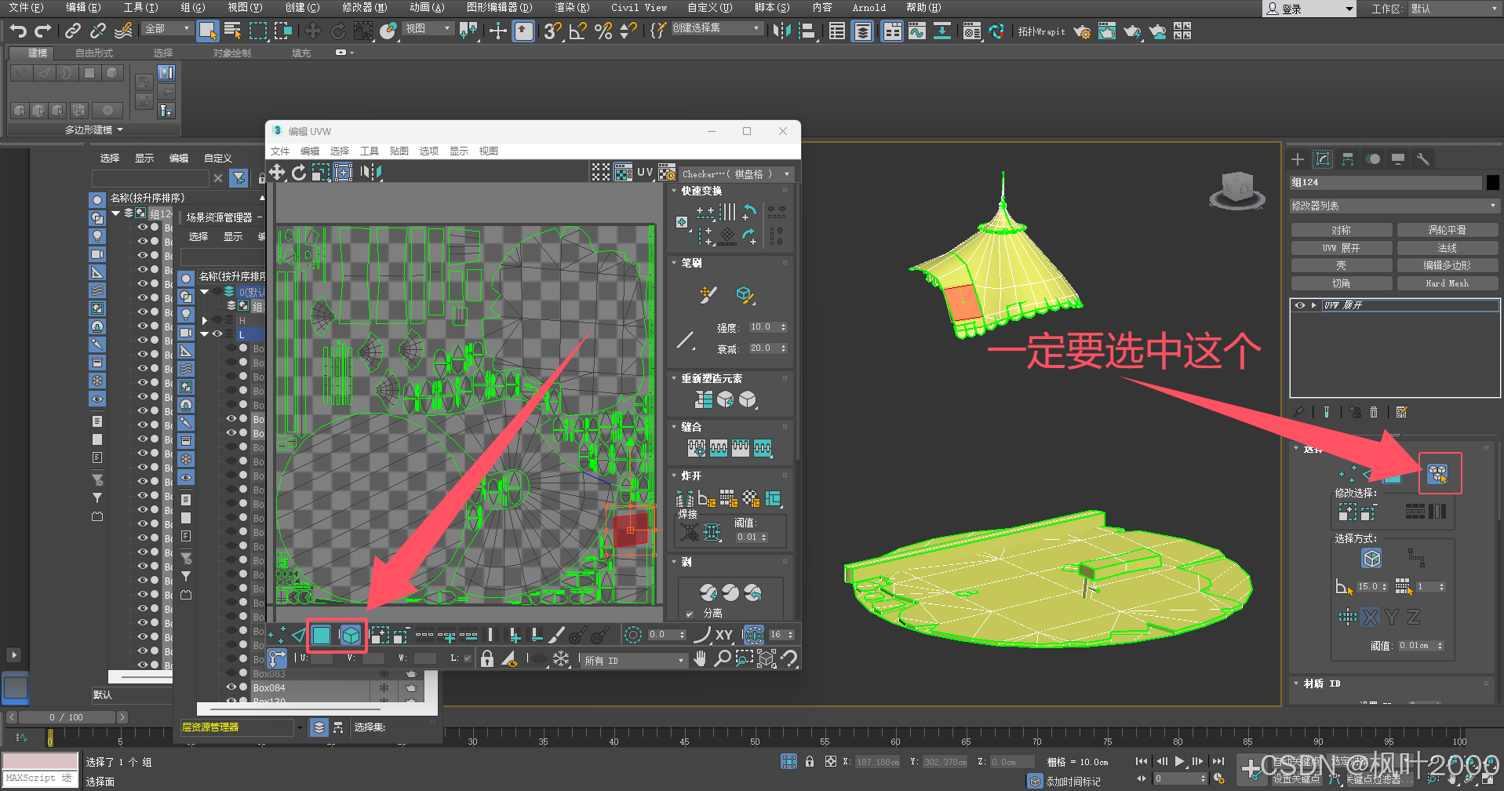The image size is (1504, 791).
Task: Switch to the 自由形式 ribbon tab
Action: (94, 53)
